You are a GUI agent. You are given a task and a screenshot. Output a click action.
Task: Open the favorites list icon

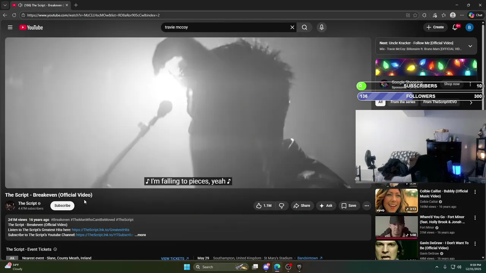point(444,15)
